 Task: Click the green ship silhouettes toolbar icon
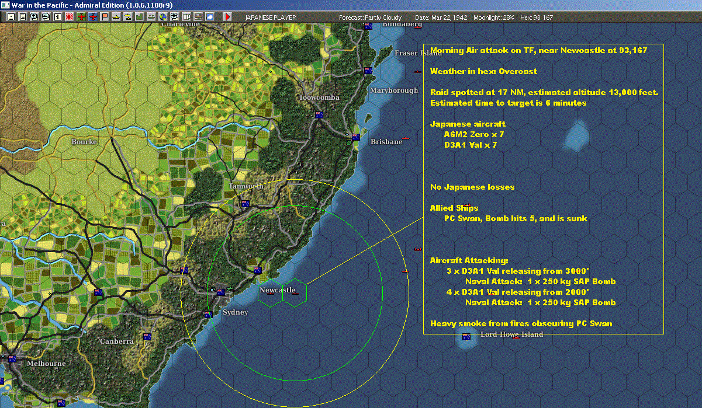pyautogui.click(x=151, y=18)
